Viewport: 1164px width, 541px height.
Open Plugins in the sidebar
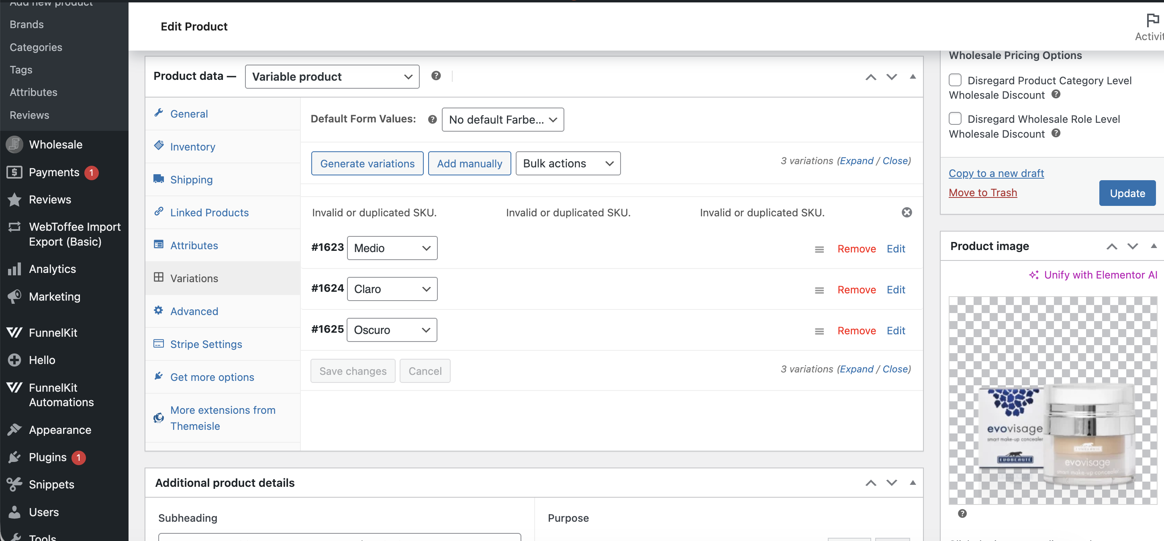point(47,457)
